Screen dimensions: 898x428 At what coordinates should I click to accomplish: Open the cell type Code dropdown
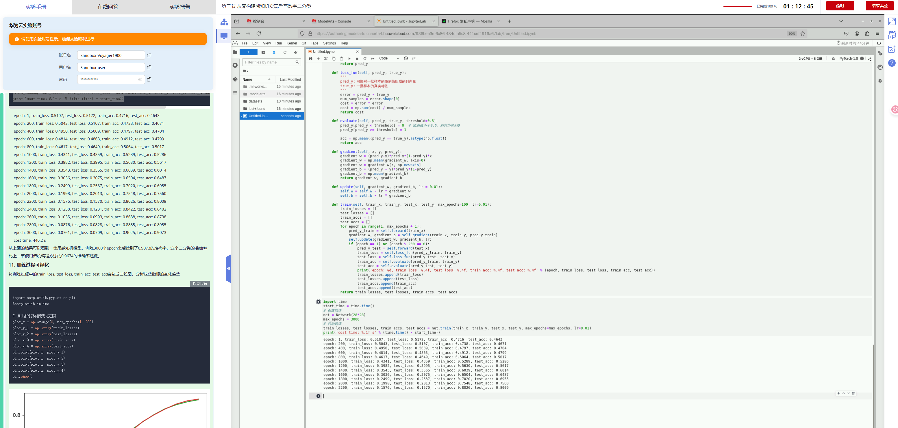click(389, 59)
